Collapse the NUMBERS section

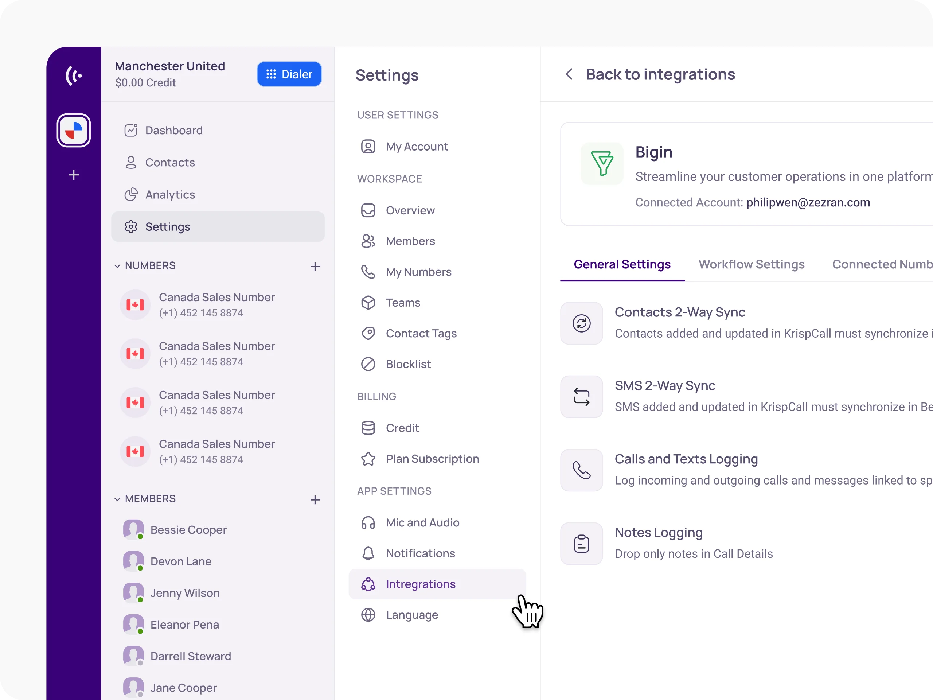[x=117, y=266]
